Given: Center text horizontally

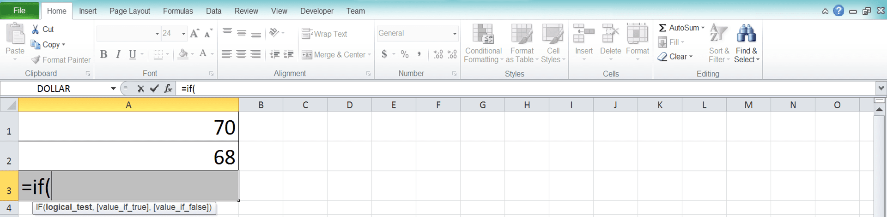Looking at the screenshot, I should [x=241, y=54].
